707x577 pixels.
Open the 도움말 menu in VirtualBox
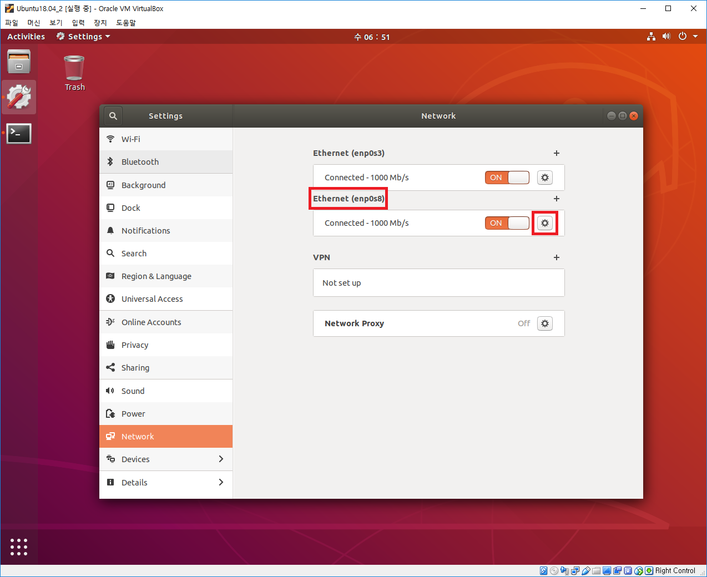pyautogui.click(x=126, y=23)
